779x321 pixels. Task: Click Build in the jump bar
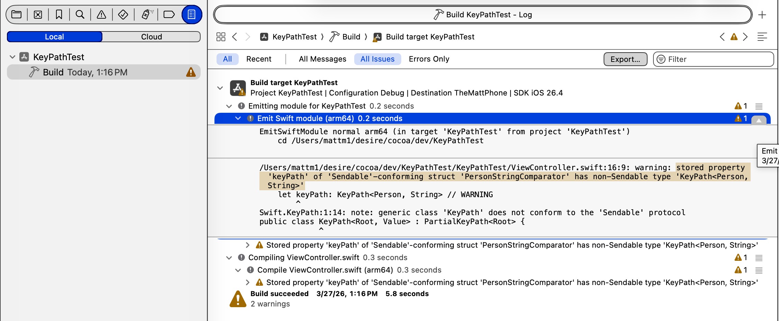(x=345, y=37)
